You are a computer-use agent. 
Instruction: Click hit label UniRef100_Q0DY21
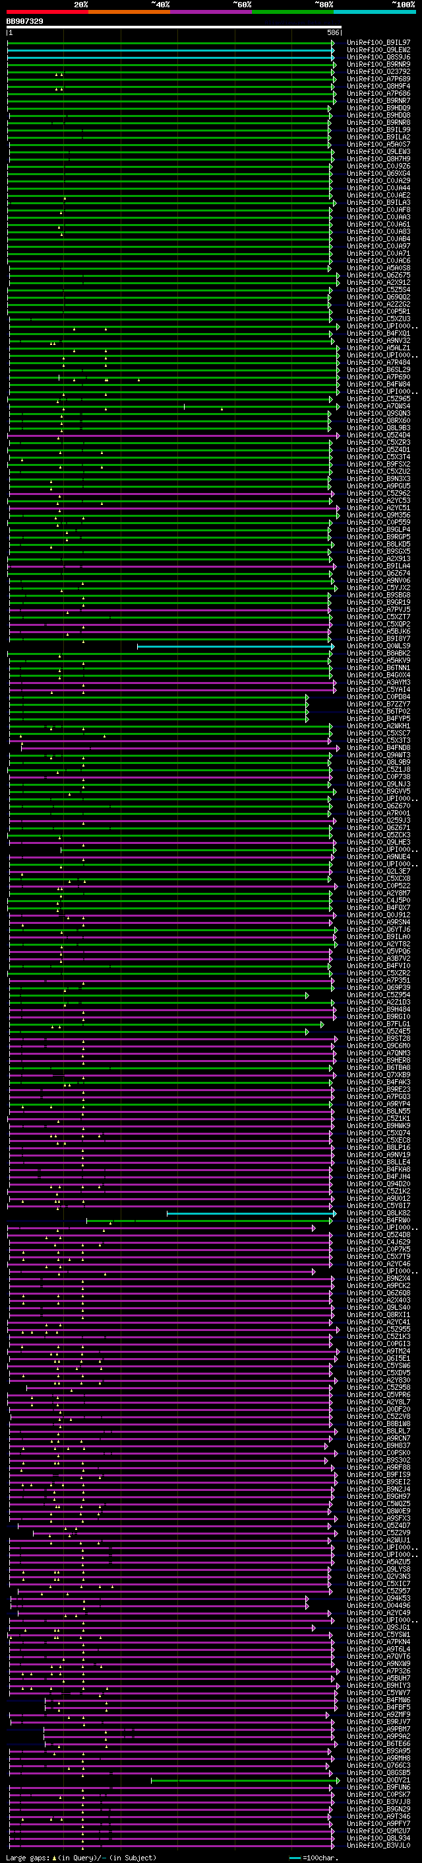(x=378, y=1780)
